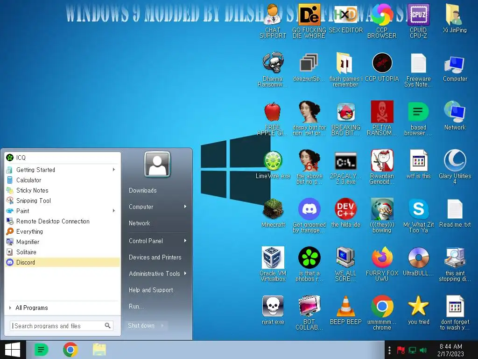Open Downloads from the Start menu
The image size is (478, 359).
tap(143, 191)
